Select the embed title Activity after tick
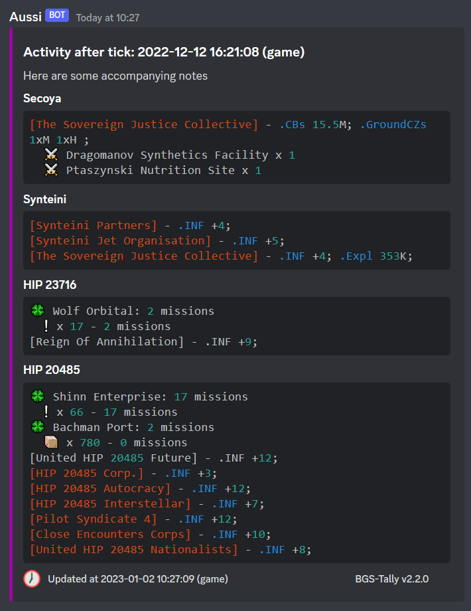Image resolution: width=471 pixels, height=611 pixels. 164,52
